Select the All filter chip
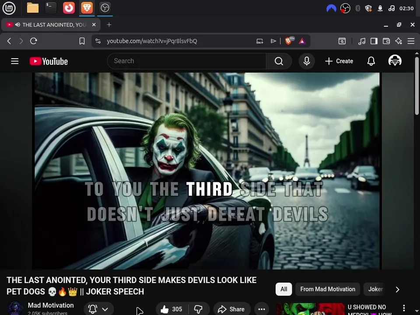This screenshot has height=315, width=420. 283,289
